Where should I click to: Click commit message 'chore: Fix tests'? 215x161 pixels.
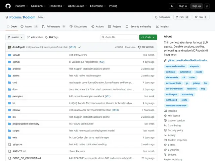(77, 151)
